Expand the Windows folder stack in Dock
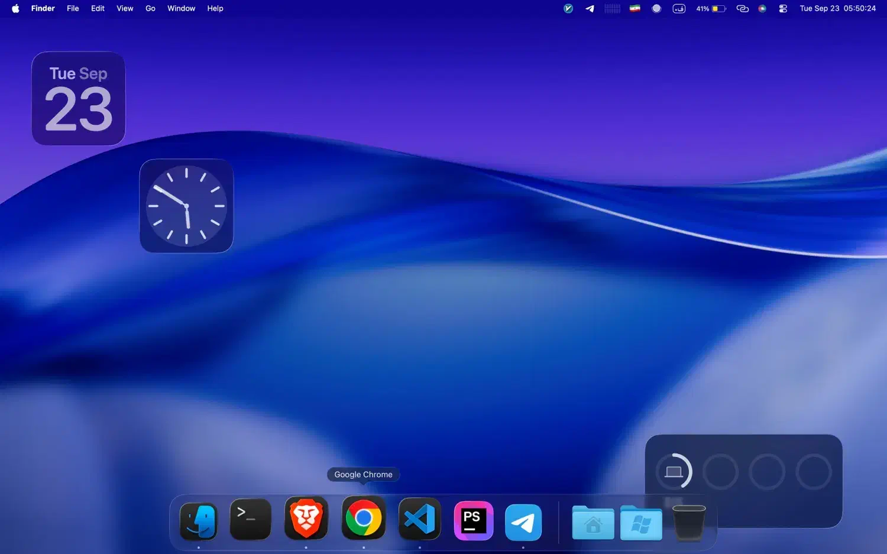The image size is (887, 554). click(641, 523)
